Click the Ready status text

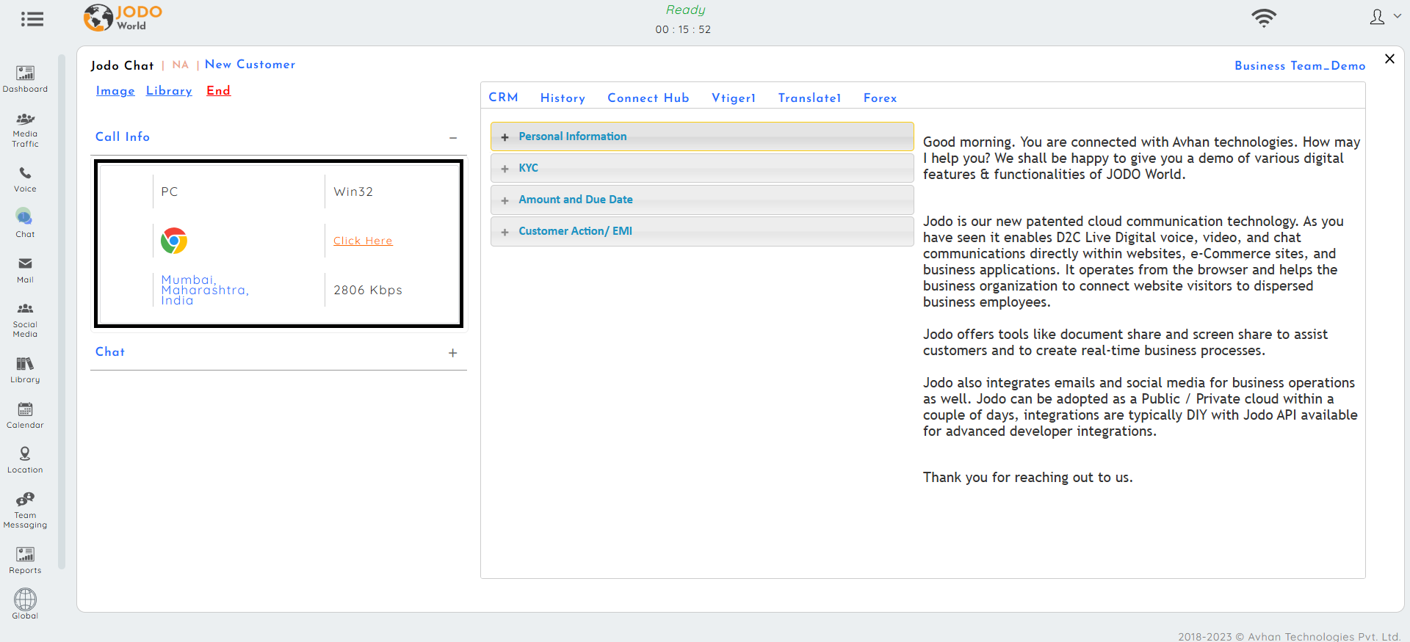click(685, 10)
